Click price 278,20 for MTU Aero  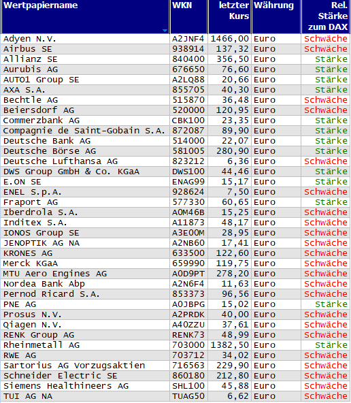click(x=233, y=274)
